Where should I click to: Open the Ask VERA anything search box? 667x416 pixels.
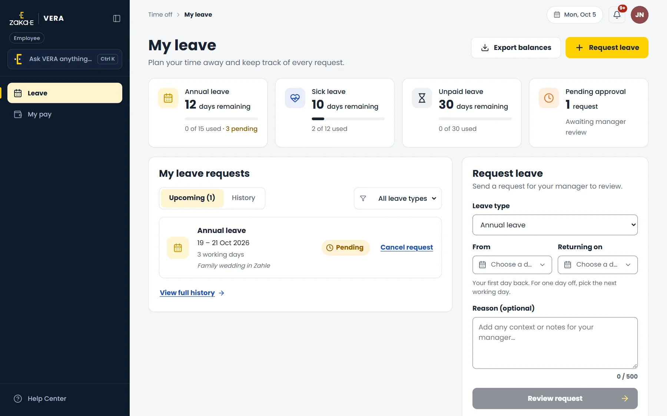pyautogui.click(x=65, y=59)
